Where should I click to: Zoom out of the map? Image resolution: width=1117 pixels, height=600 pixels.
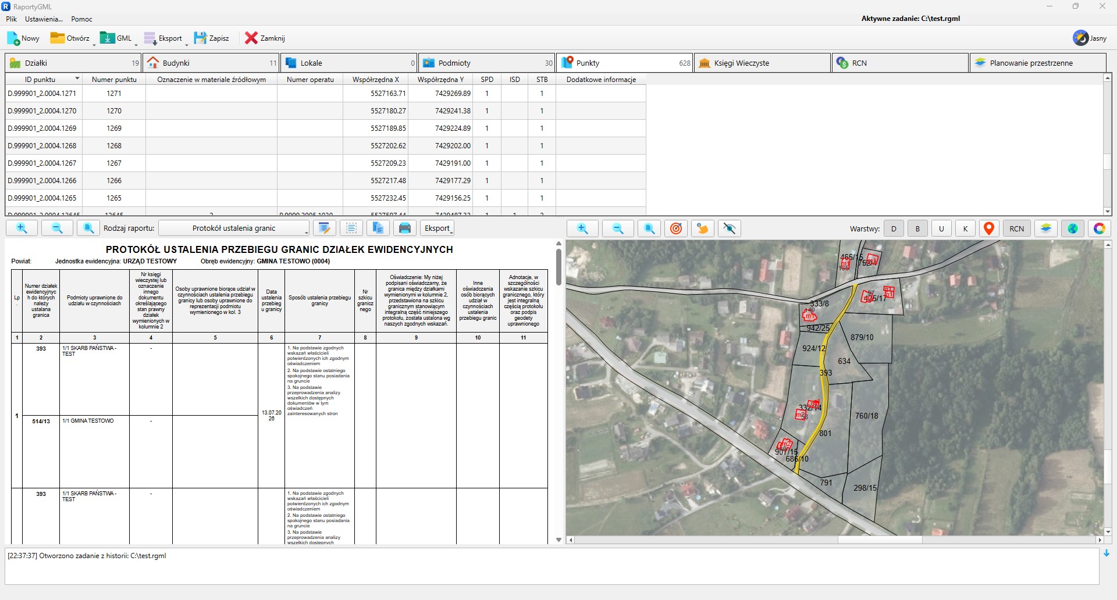[x=618, y=228]
